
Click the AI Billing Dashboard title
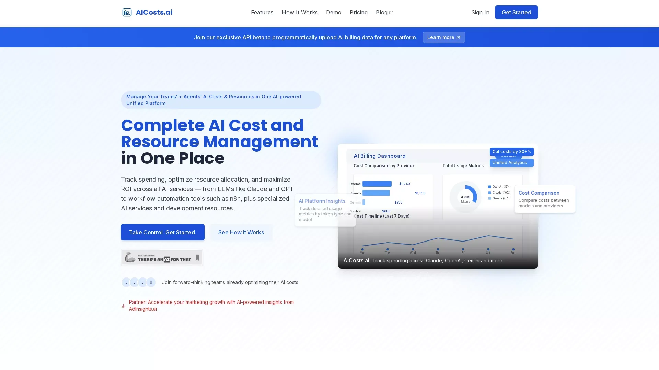pos(379,156)
